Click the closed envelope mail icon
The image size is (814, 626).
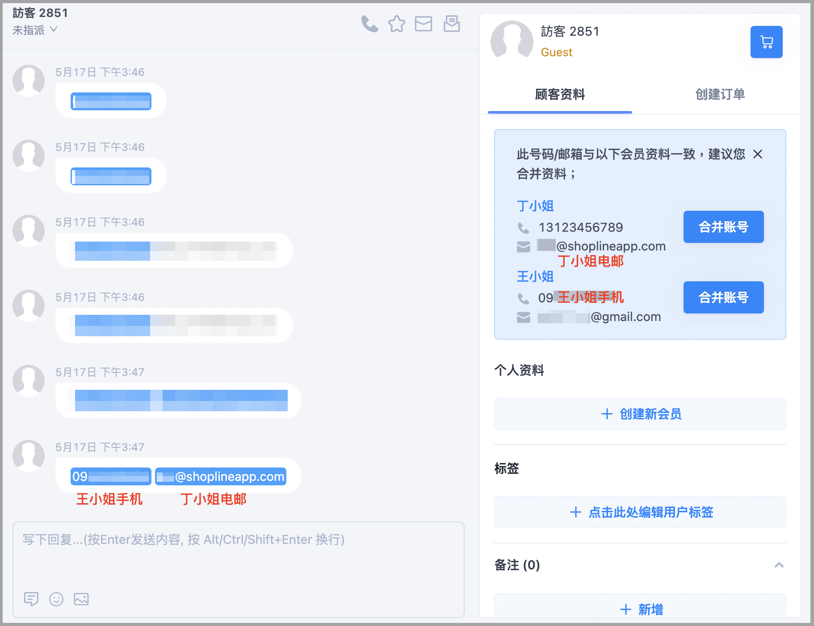click(424, 24)
